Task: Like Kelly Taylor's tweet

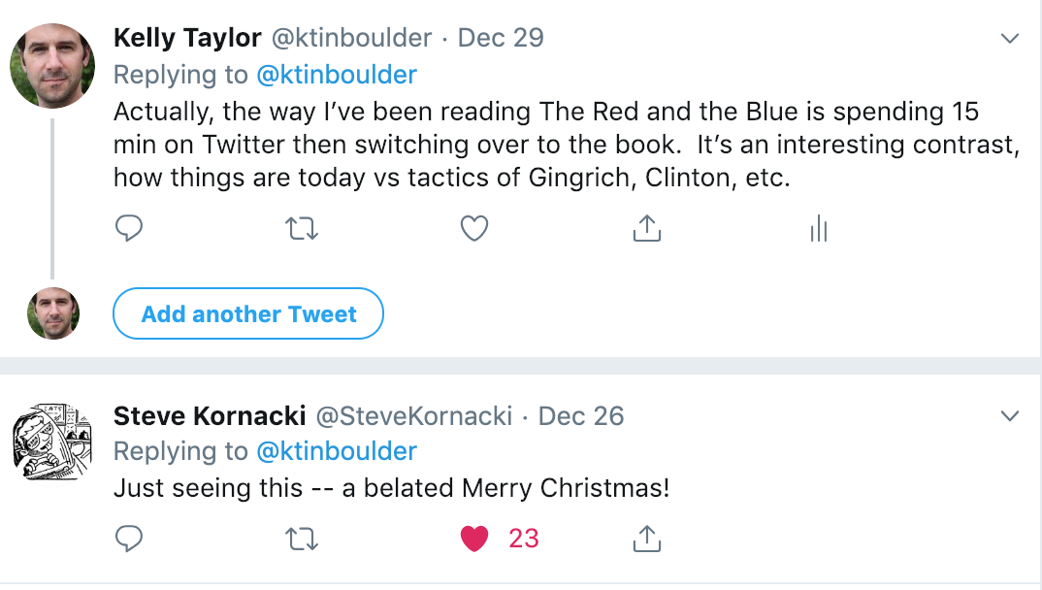Action: click(473, 229)
